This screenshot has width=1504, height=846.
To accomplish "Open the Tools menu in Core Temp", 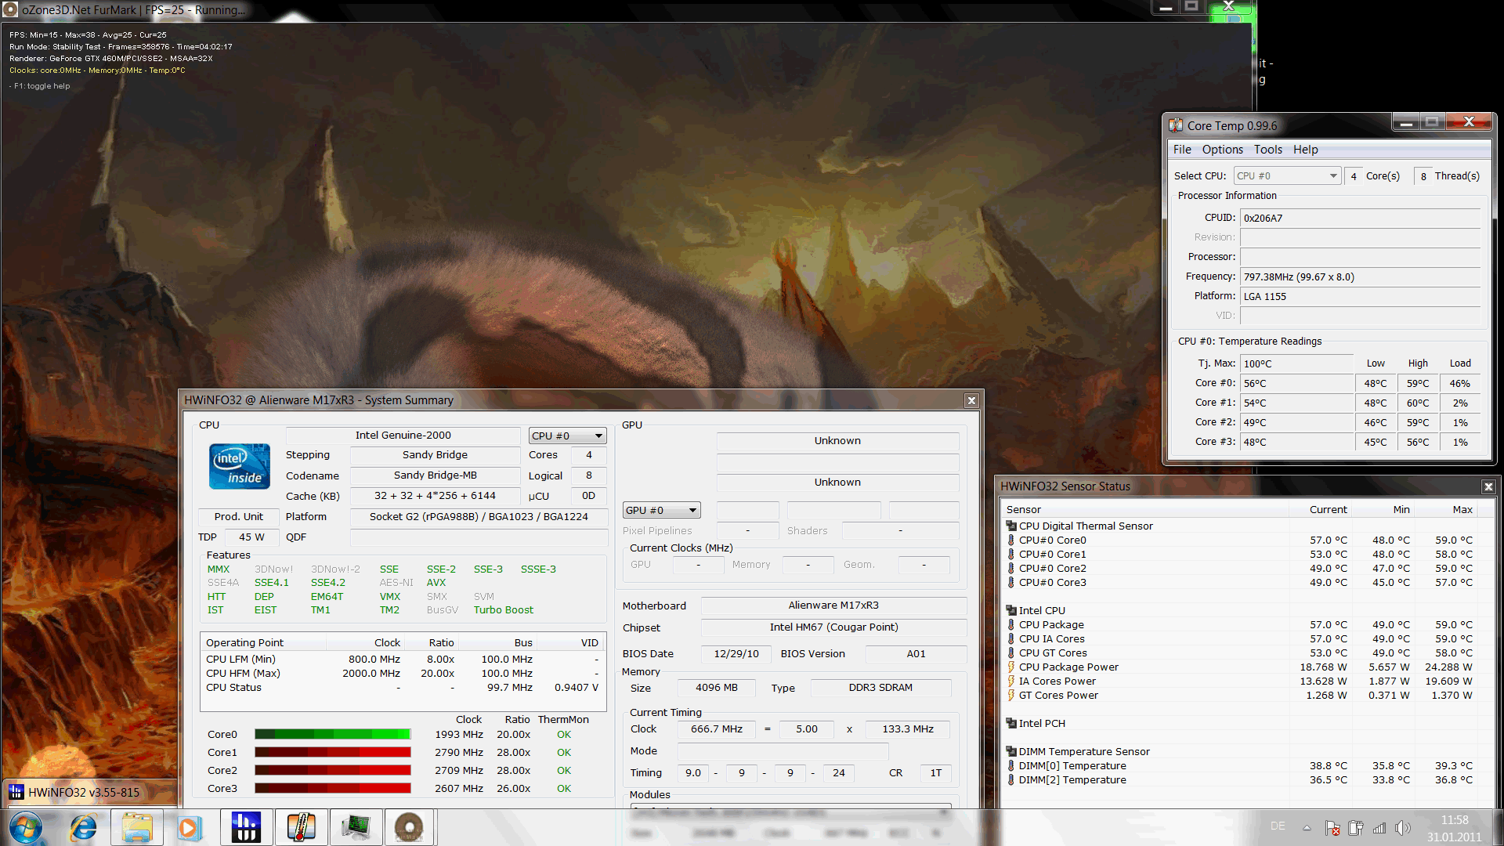I will 1267,150.
